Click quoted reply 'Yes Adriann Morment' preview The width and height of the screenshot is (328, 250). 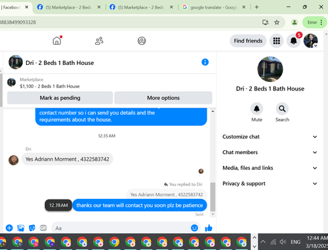pyautogui.click(x=167, y=194)
